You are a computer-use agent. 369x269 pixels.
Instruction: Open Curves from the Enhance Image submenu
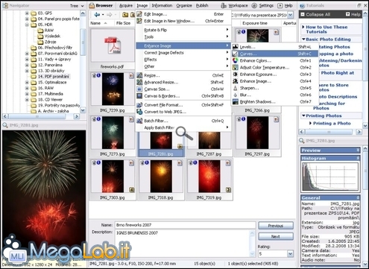(x=275, y=54)
